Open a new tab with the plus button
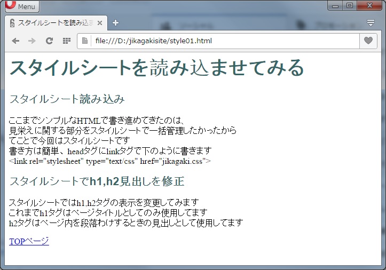 point(115,23)
